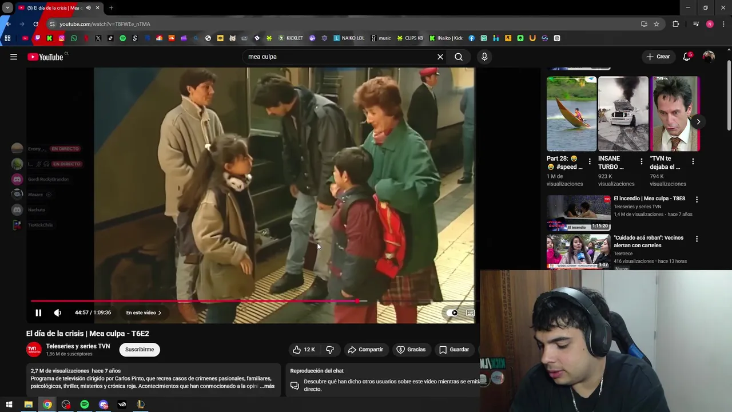The width and height of the screenshot is (732, 412).
Task: Open Chrome media controls icon
Action: point(695,24)
